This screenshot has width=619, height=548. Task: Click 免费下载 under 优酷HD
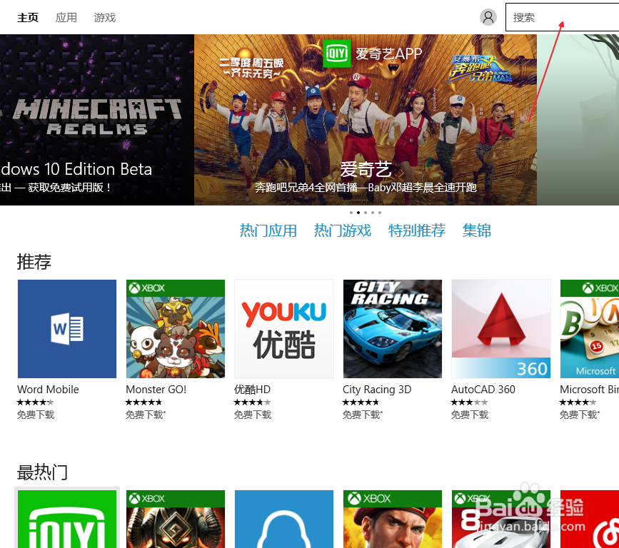point(253,415)
